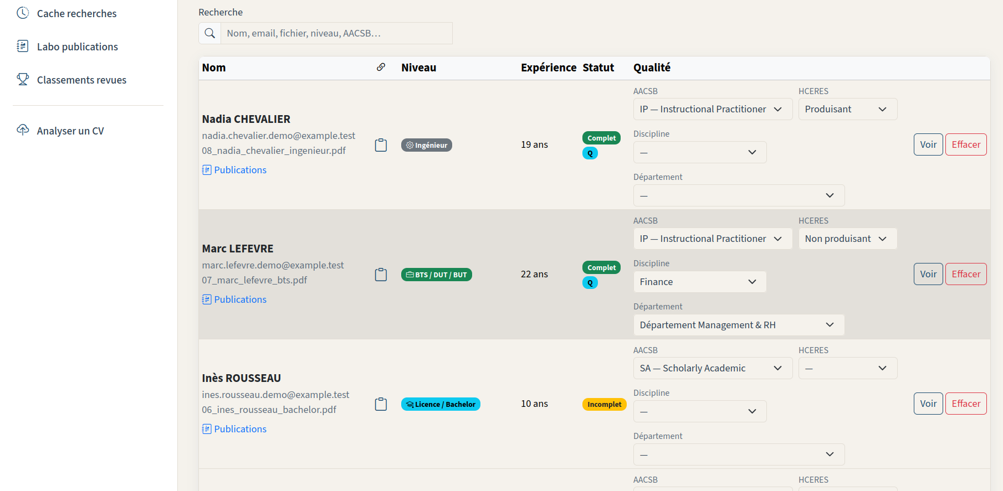Click the Complet badge for Nadia Chevalier
The width and height of the screenshot is (1003, 491).
(601, 138)
